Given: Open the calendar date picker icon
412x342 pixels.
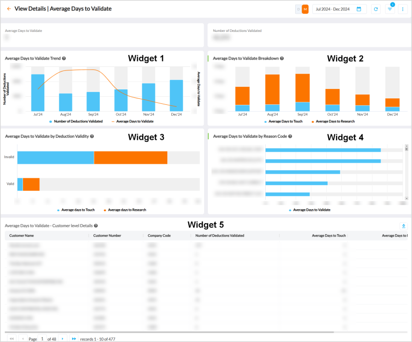Looking at the screenshot, I should coord(359,9).
